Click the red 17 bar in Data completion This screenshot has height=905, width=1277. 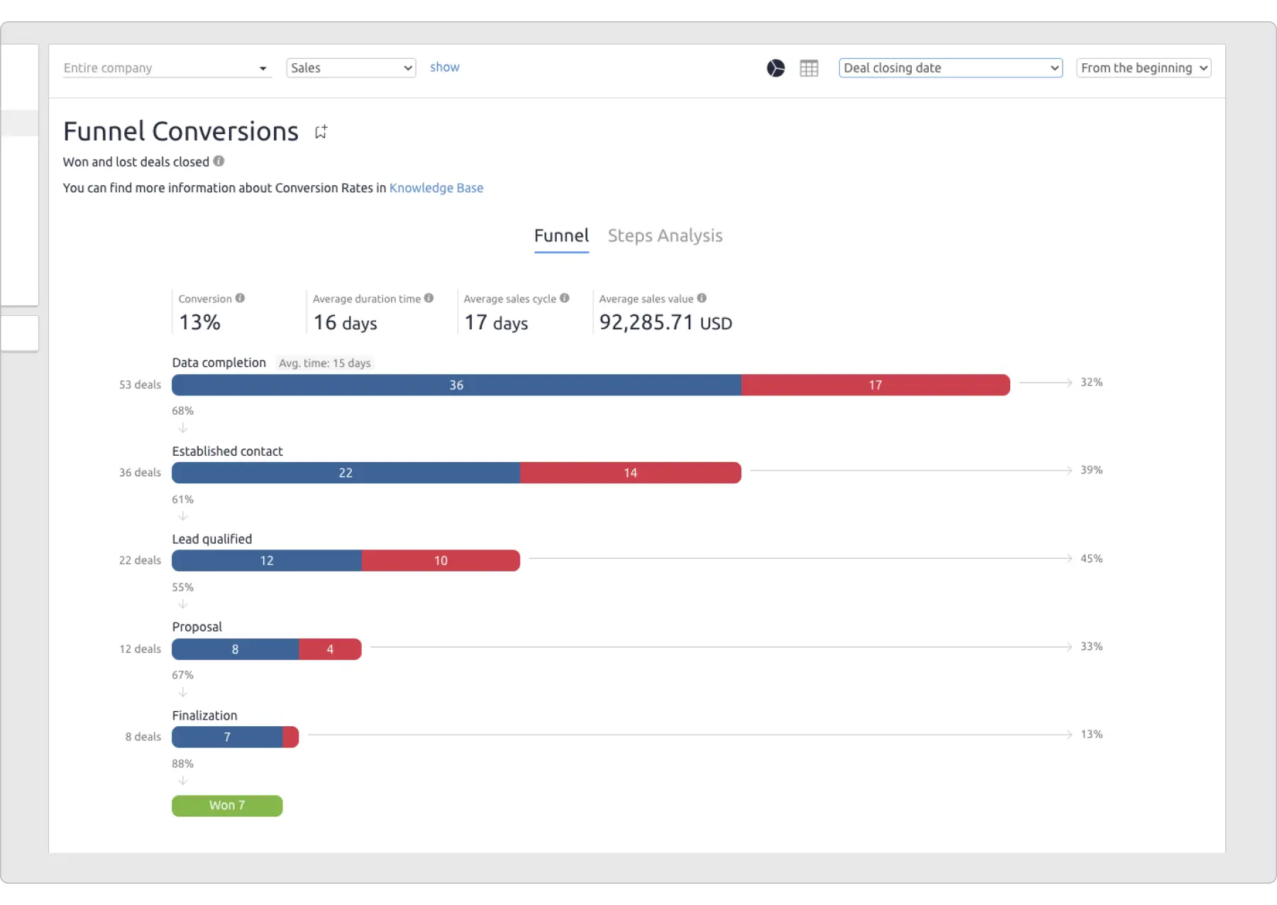[875, 385]
